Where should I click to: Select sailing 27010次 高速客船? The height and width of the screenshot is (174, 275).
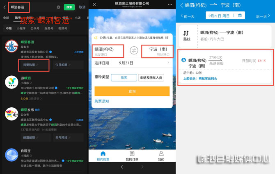pos(216,60)
